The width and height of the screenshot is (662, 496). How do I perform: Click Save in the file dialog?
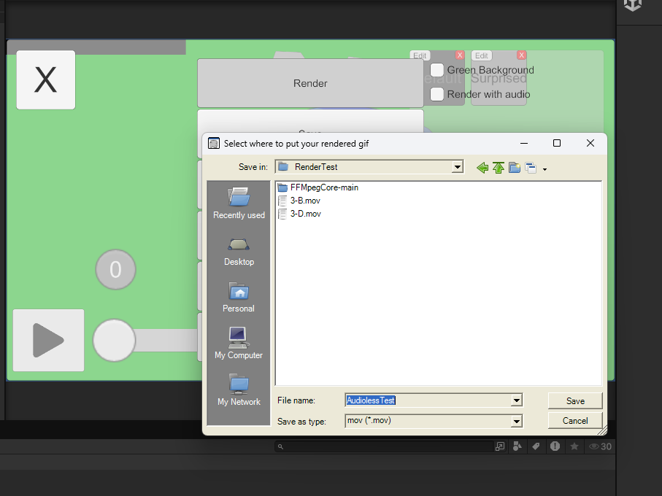pyautogui.click(x=575, y=400)
